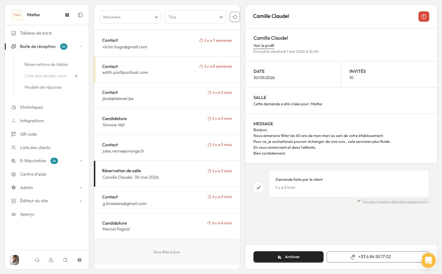Select Contact from jbrel@telenet.be

click(167, 96)
